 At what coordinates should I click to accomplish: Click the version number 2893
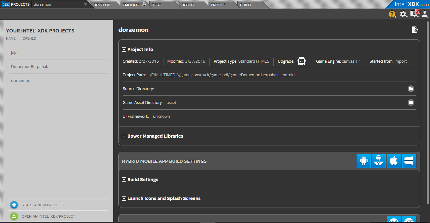424,5
